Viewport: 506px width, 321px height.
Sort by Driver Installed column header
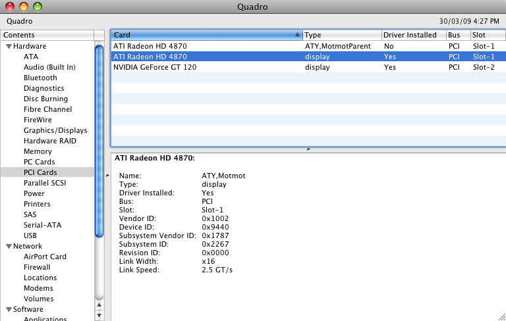[414, 35]
